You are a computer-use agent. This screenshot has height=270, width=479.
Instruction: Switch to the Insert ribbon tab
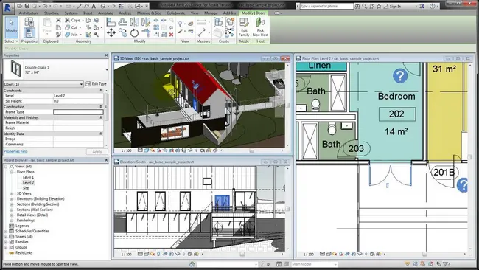pos(88,13)
